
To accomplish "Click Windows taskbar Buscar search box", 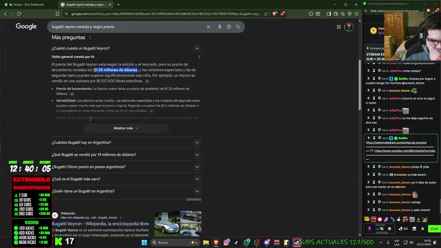I will point(175,242).
